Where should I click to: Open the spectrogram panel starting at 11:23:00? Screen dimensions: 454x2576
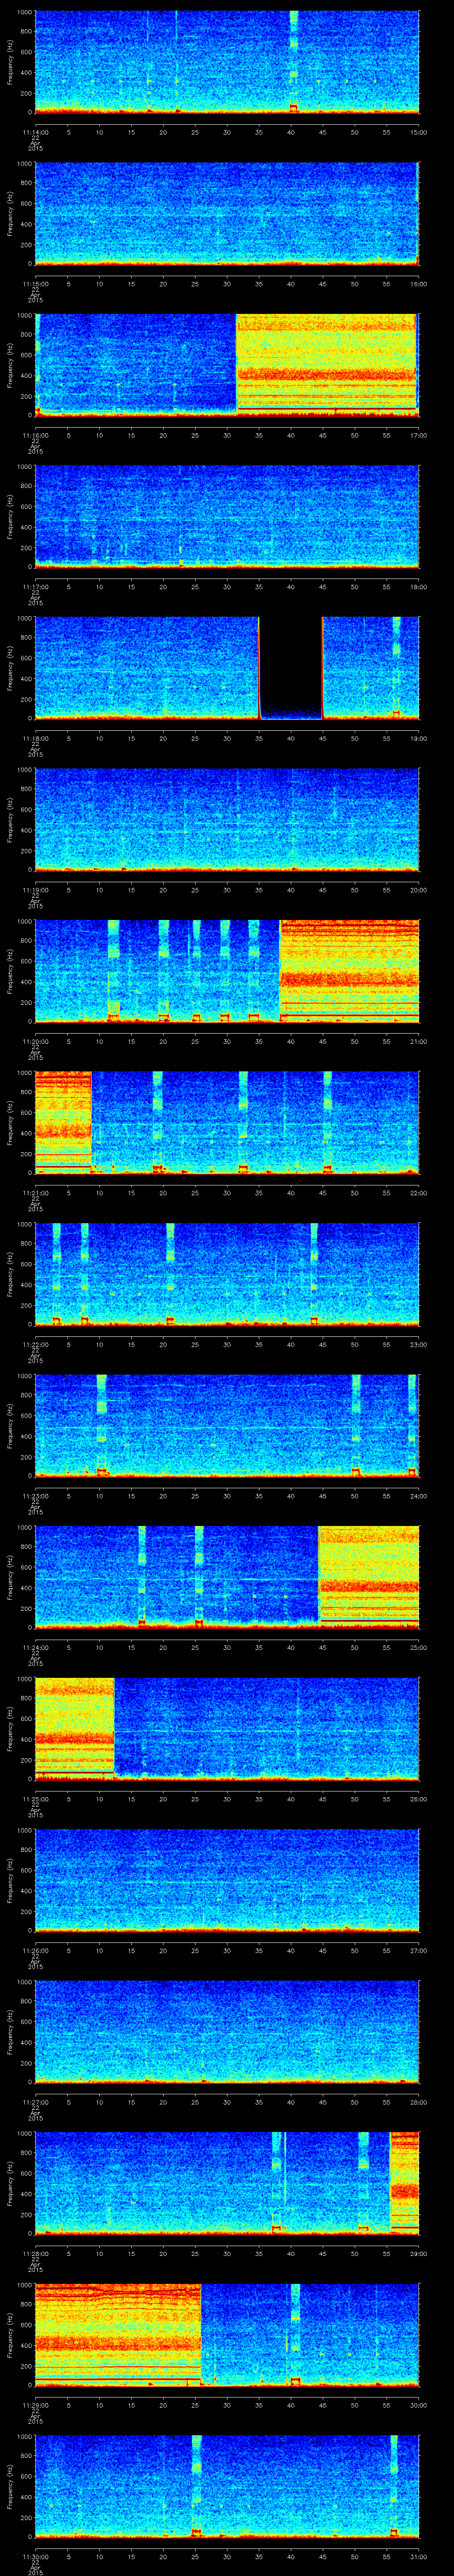pos(227,1425)
